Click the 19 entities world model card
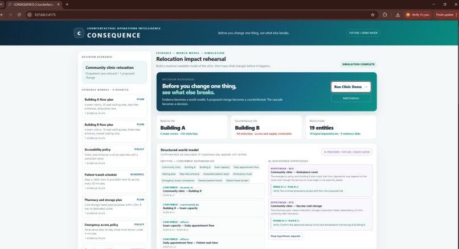 point(341,127)
